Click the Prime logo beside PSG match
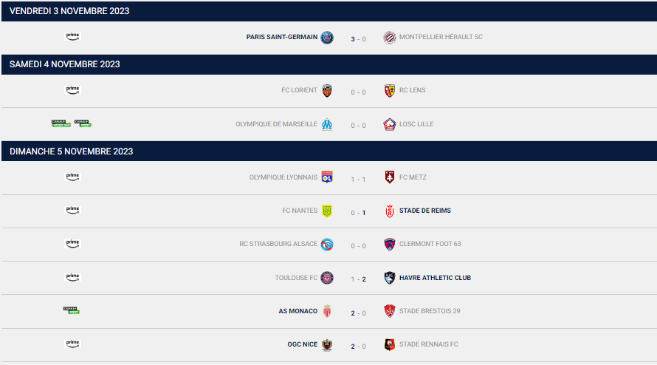657x365 pixels. [72, 36]
